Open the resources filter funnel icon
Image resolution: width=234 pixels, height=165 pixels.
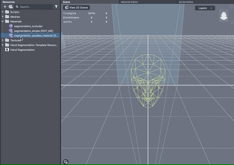(56, 7)
